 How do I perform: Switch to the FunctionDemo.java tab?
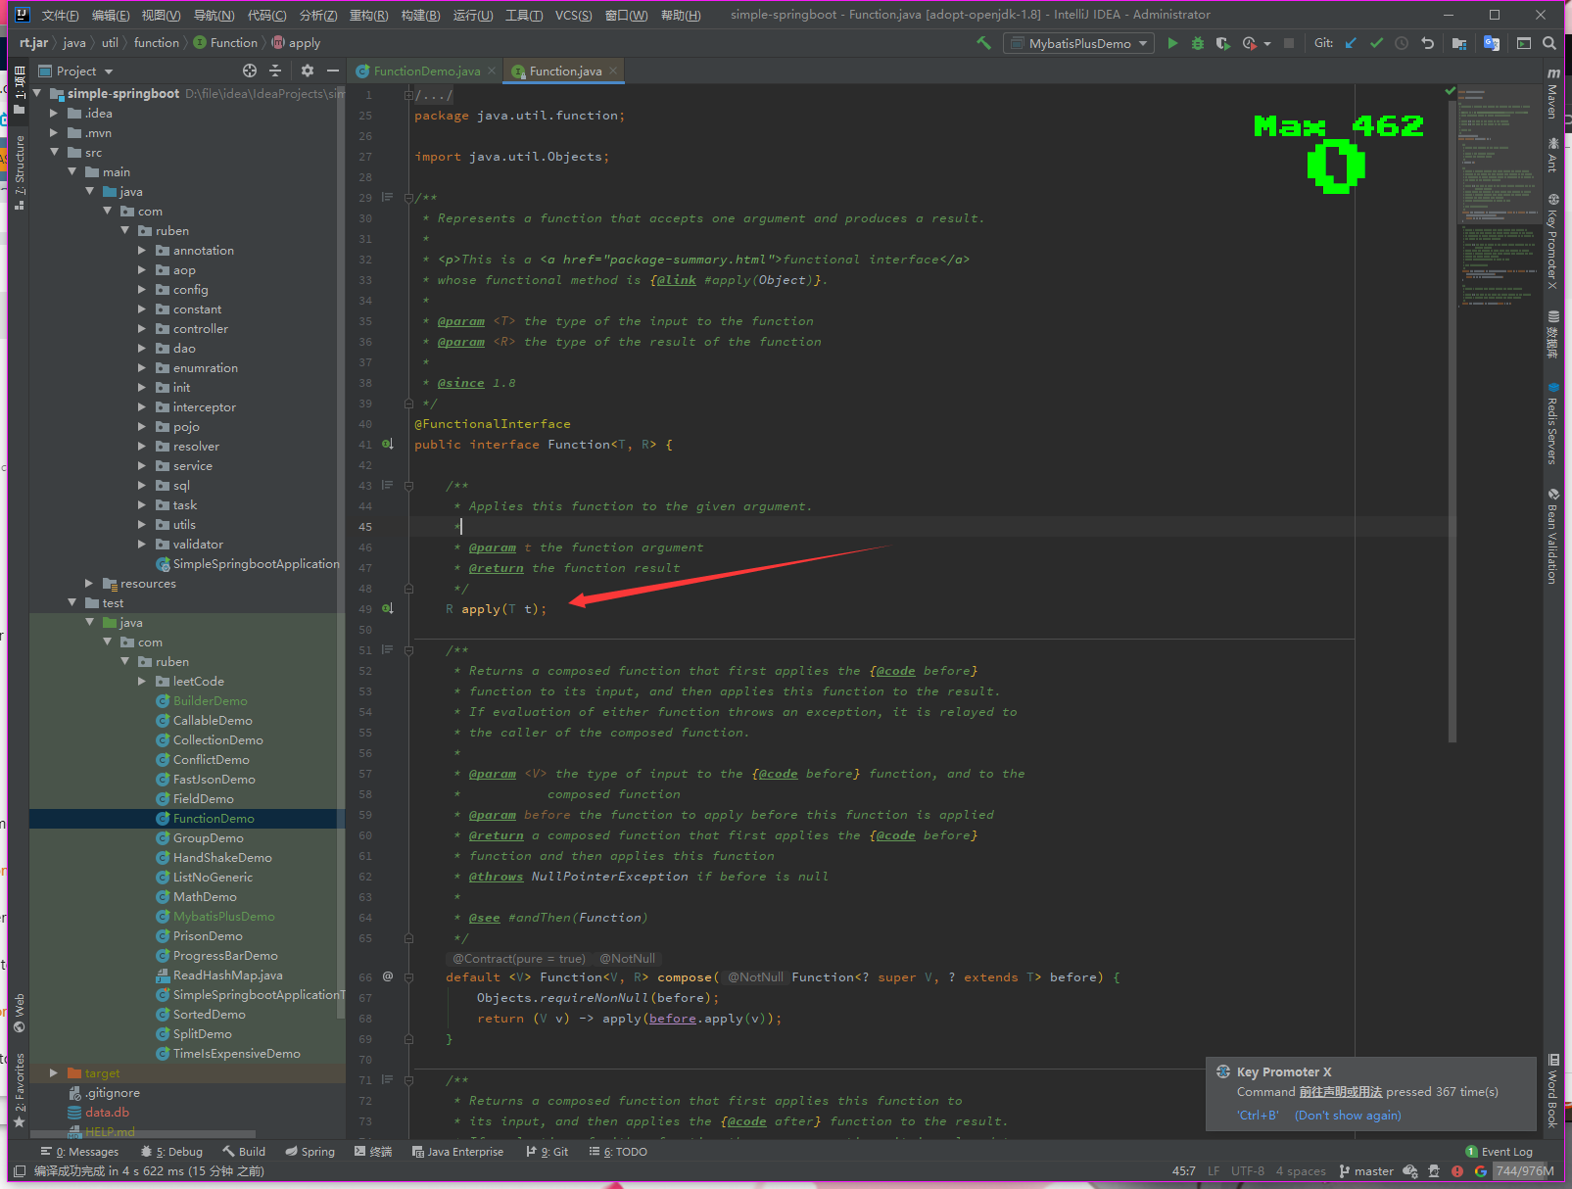426,71
